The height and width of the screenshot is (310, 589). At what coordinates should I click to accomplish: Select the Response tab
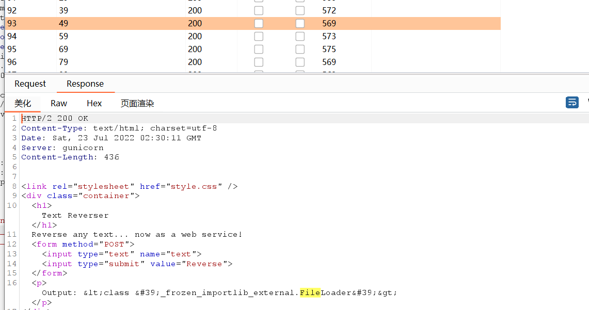pyautogui.click(x=85, y=84)
